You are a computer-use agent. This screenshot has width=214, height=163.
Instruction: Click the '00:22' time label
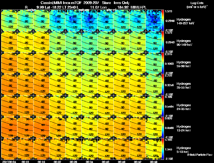coord(57,162)
